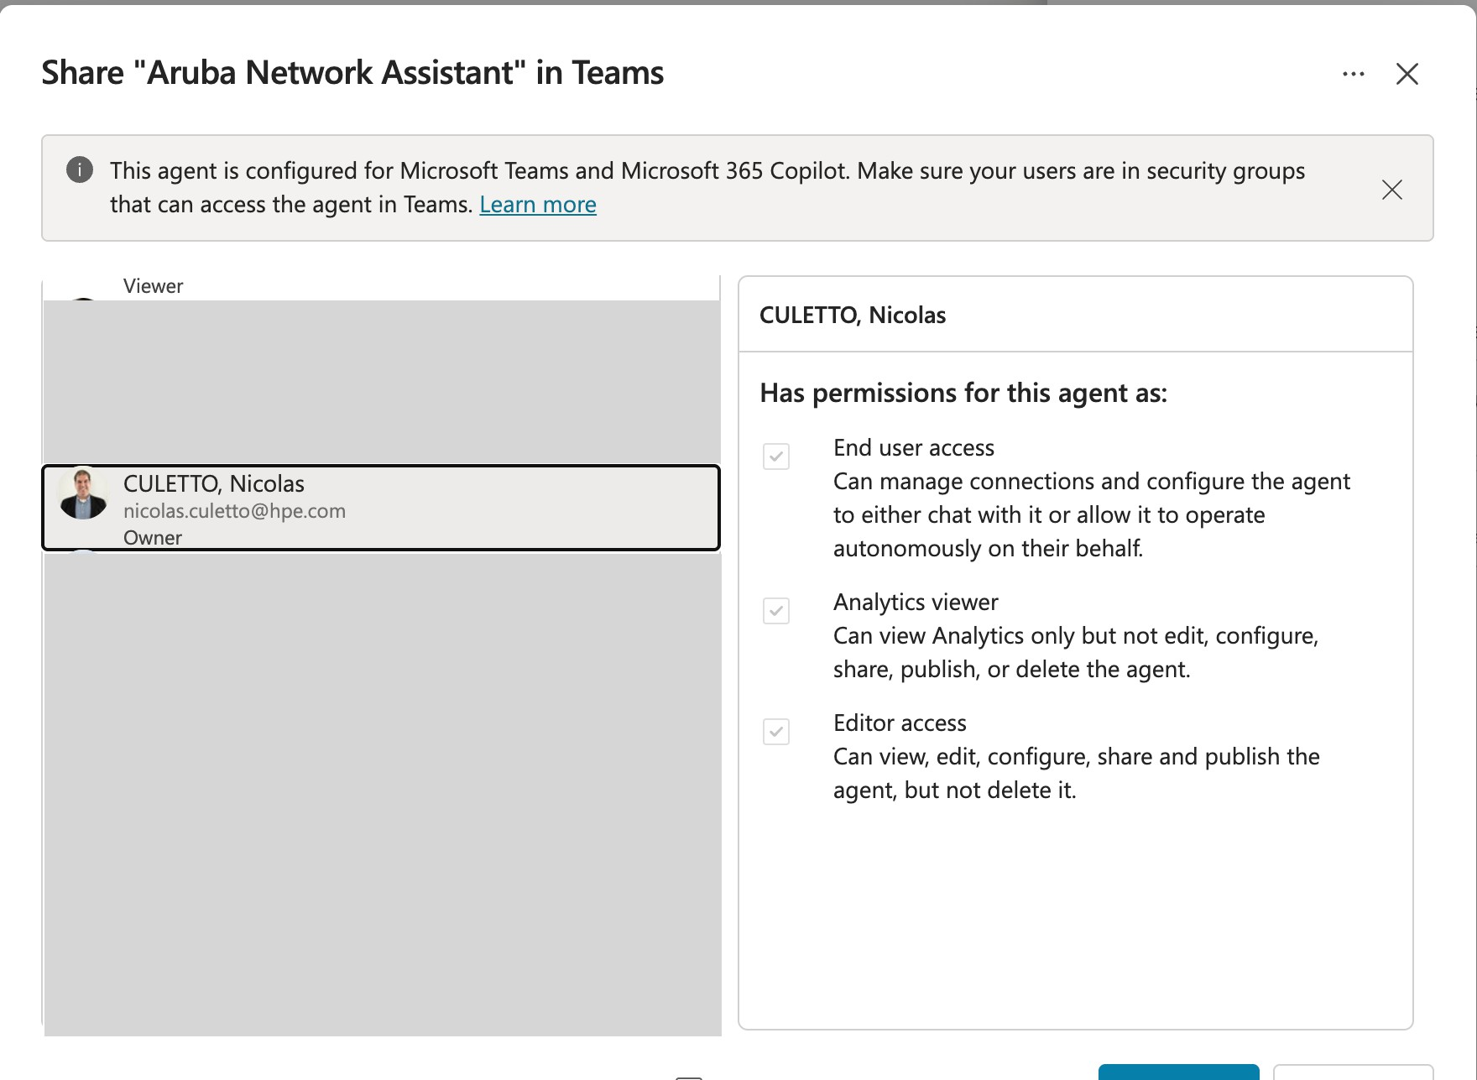
Task: Close the Share in Teams dialog
Action: coord(1407,74)
